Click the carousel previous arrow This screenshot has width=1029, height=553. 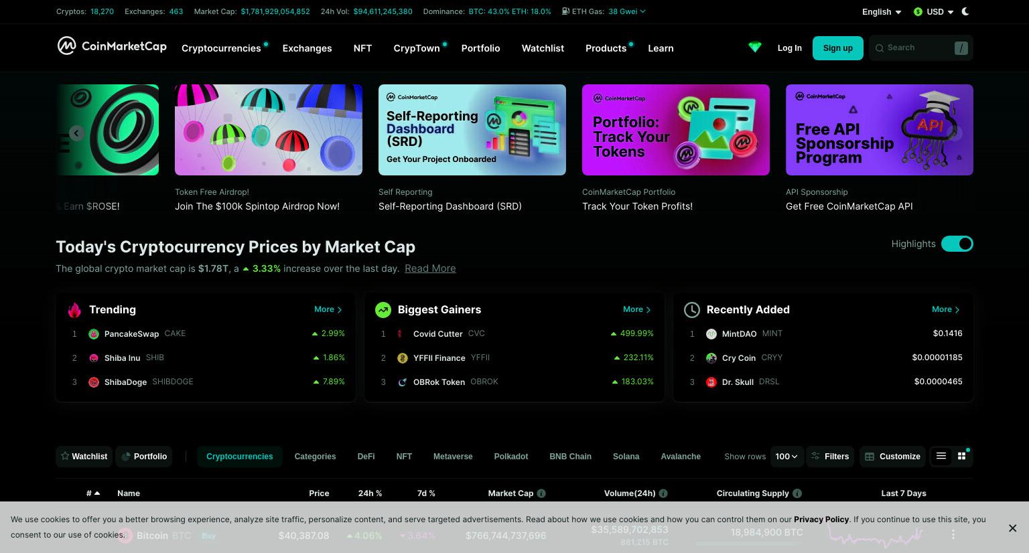click(x=76, y=133)
